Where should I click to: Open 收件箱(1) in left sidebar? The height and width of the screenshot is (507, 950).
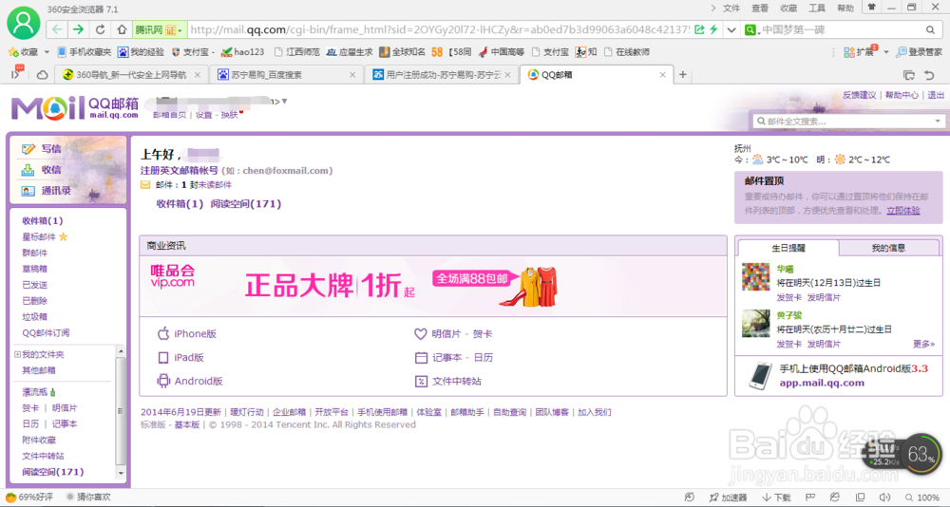click(x=43, y=221)
